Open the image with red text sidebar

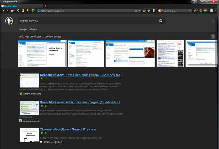click(170, 54)
